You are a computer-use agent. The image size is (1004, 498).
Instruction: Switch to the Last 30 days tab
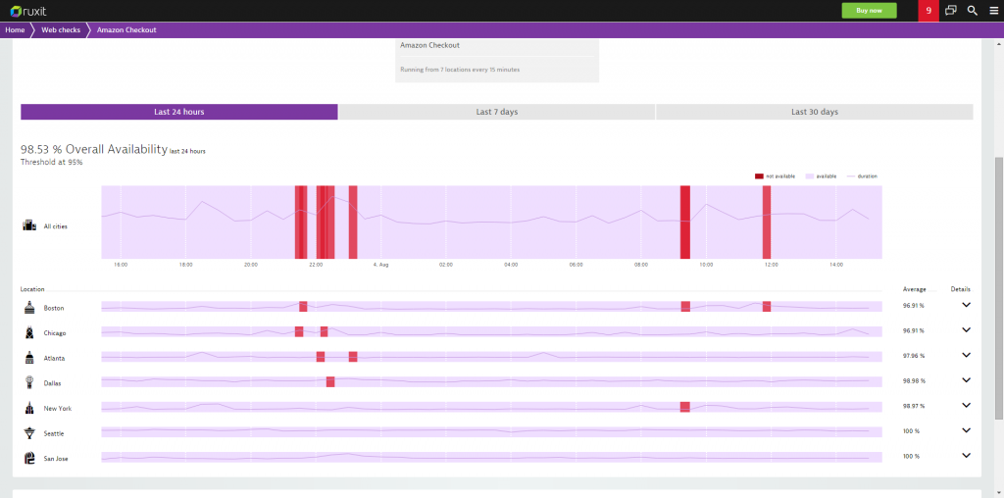tap(815, 112)
